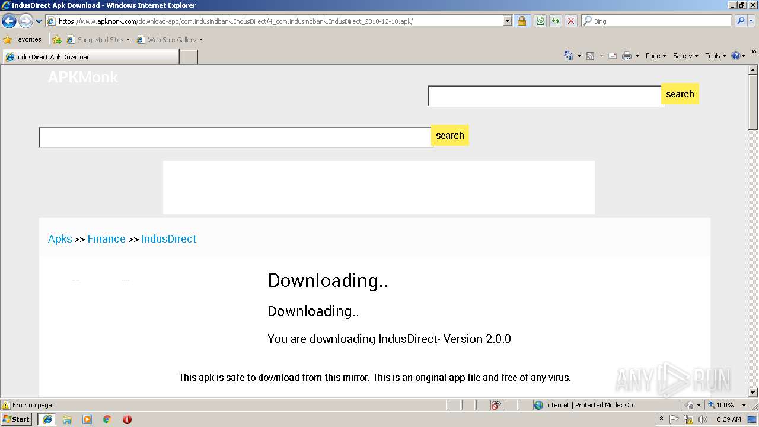Viewport: 759px width, 427px height.
Task: Open the Page menu
Action: [x=656, y=56]
